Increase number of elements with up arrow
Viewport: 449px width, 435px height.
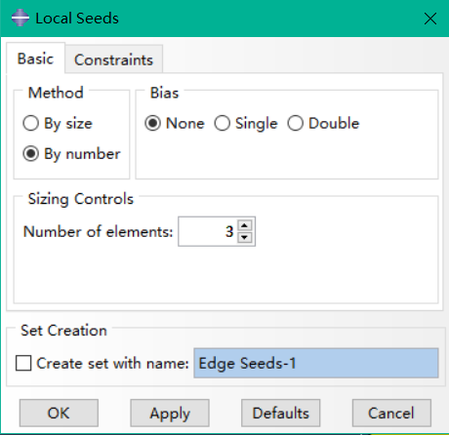click(245, 225)
